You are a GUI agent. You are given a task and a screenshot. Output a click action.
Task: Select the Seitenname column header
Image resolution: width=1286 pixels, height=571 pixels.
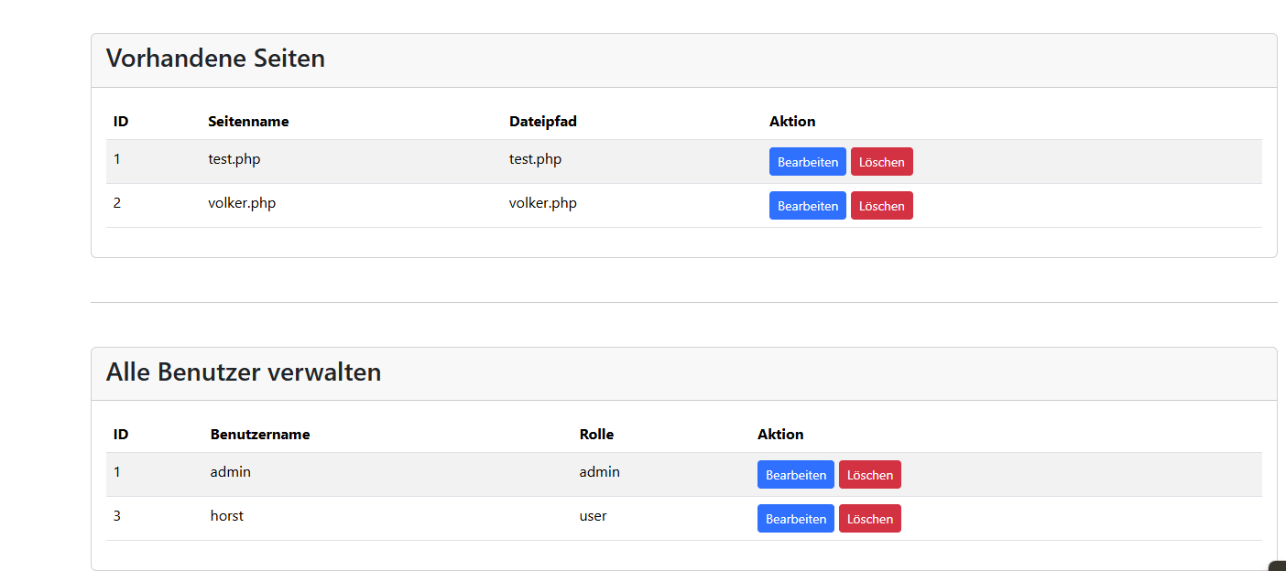(248, 122)
